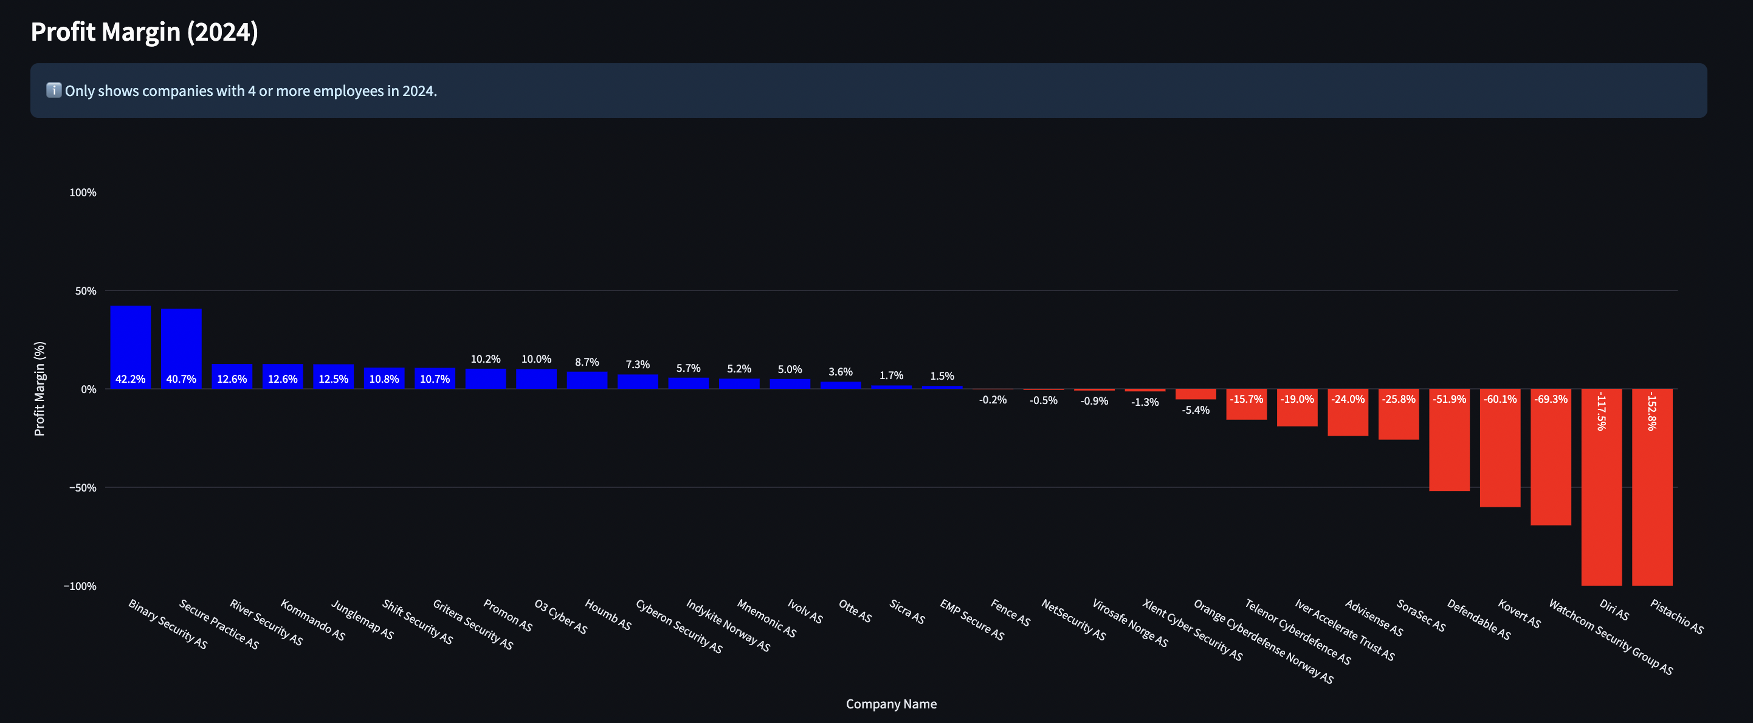Click the '1.7%' value label
This screenshot has height=723, width=1753.
(x=892, y=375)
